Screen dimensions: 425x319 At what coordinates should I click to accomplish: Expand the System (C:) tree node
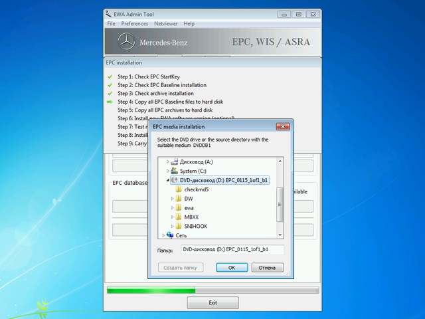click(x=168, y=171)
